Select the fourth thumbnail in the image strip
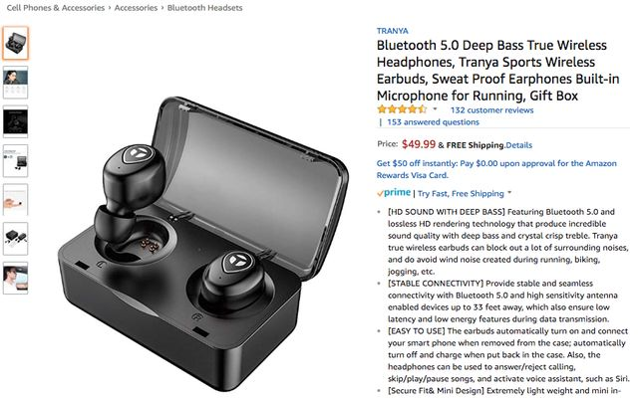 point(16,160)
